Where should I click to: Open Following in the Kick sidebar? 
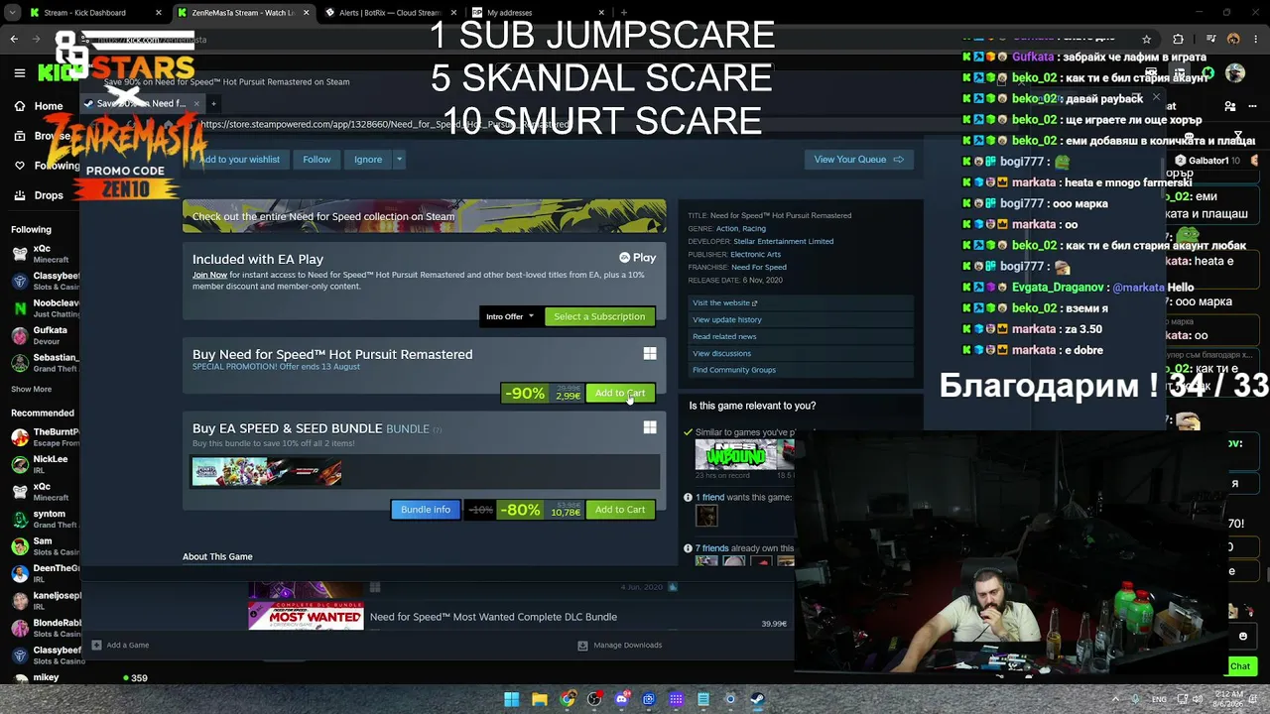tap(46, 166)
